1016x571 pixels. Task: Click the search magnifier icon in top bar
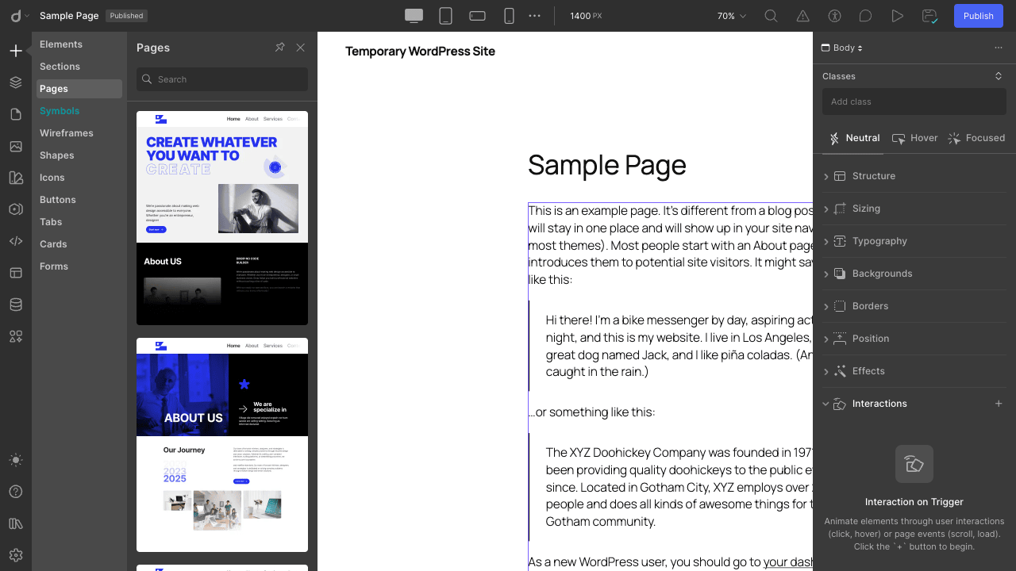pyautogui.click(x=771, y=16)
